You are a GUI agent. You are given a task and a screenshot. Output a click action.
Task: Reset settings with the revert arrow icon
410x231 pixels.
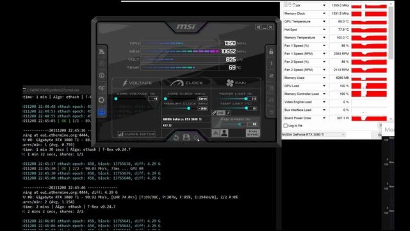(x=176, y=137)
